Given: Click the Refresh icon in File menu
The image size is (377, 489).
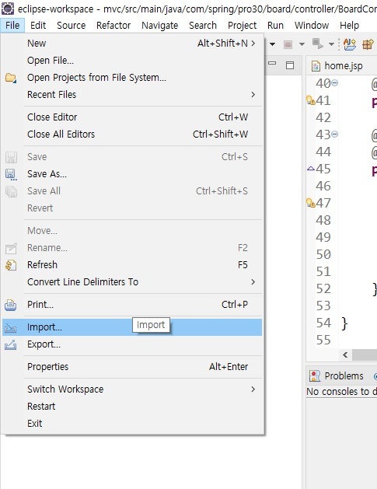Looking at the screenshot, I should pos(11,265).
